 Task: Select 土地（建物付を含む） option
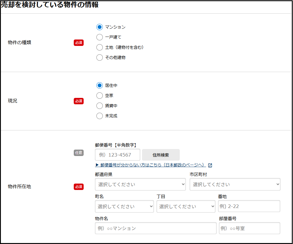pyautogui.click(x=100, y=47)
